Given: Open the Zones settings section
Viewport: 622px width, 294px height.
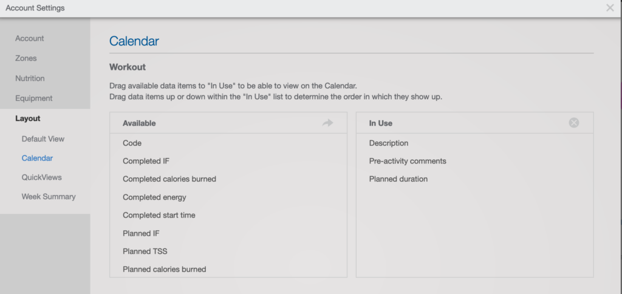Looking at the screenshot, I should [26, 58].
